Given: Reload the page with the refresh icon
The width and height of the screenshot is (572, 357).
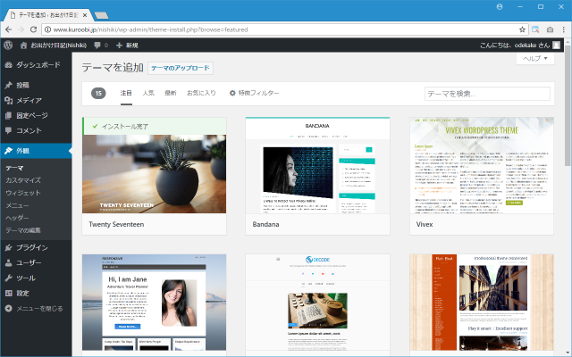Looking at the screenshot, I should 33,29.
